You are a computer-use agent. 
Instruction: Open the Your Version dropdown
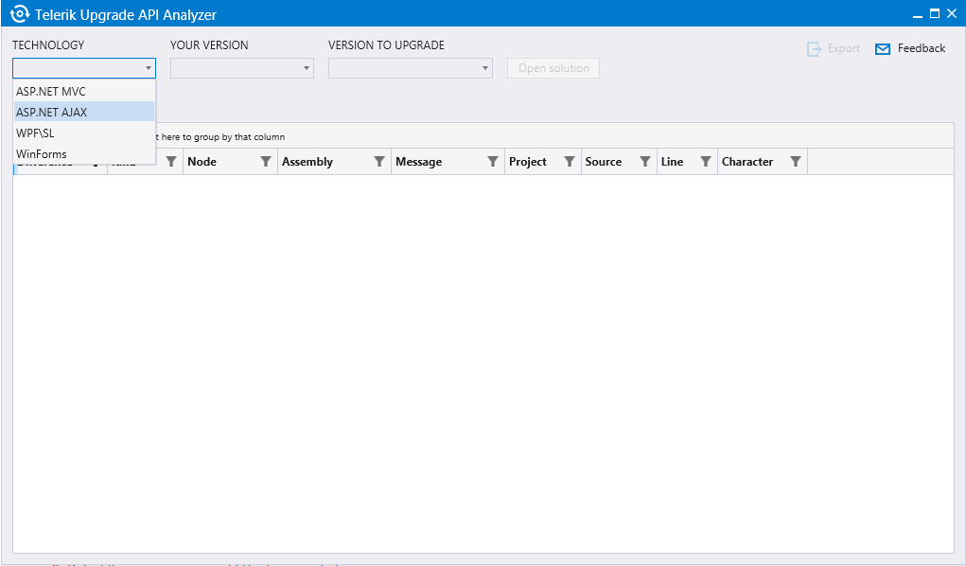[x=241, y=68]
